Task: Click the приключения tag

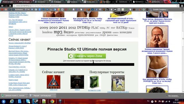Action: coord(86,35)
